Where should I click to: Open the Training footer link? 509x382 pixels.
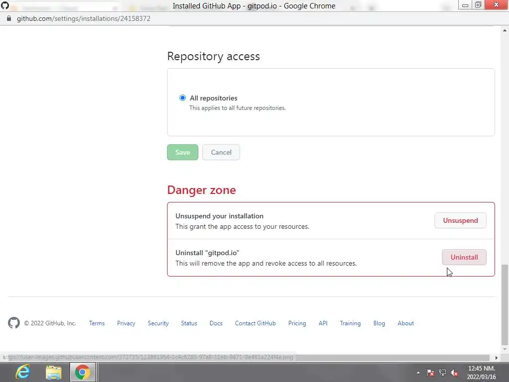pos(350,323)
